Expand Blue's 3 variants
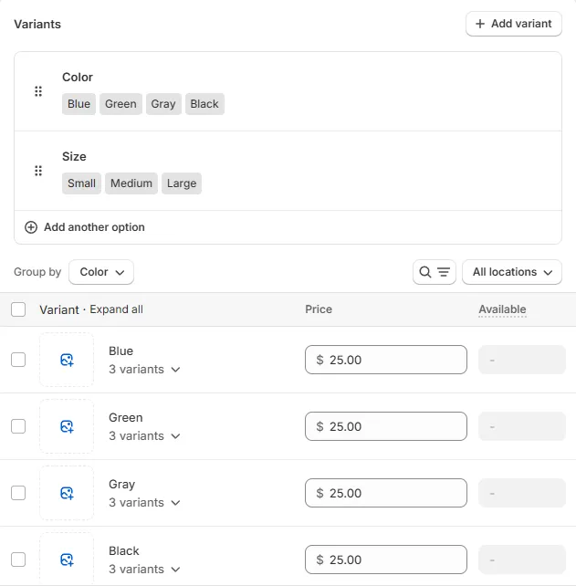Viewport: 576px width, 586px height. tap(144, 370)
